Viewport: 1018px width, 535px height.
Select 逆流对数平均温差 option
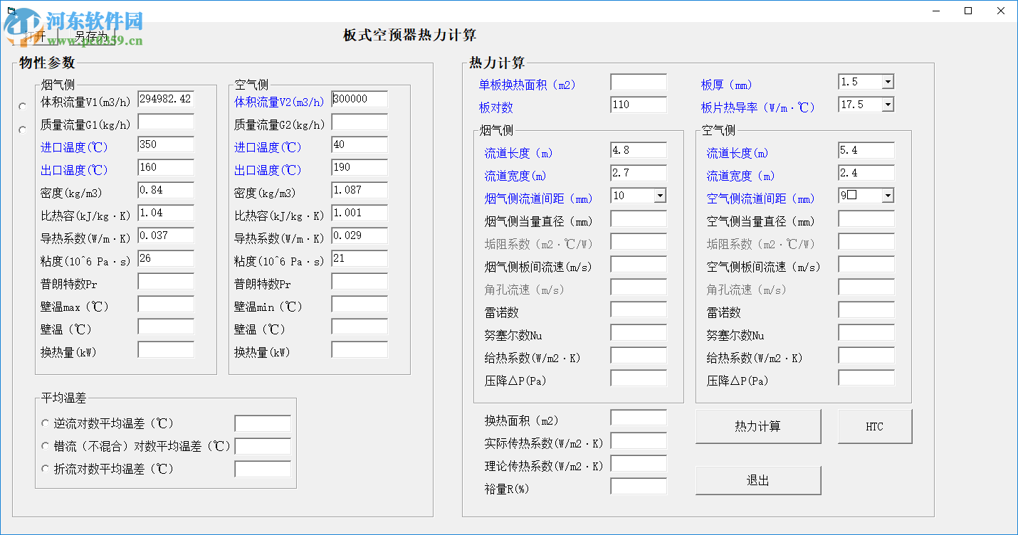[x=44, y=423]
